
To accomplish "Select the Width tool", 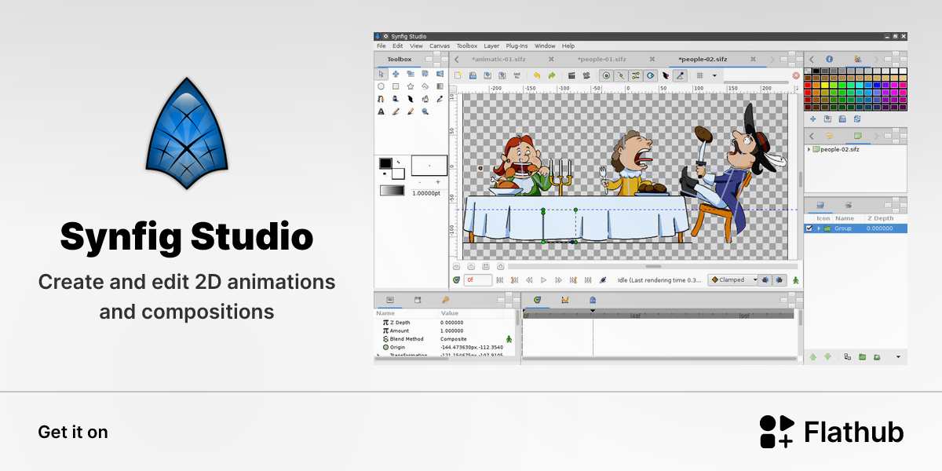I will [410, 99].
